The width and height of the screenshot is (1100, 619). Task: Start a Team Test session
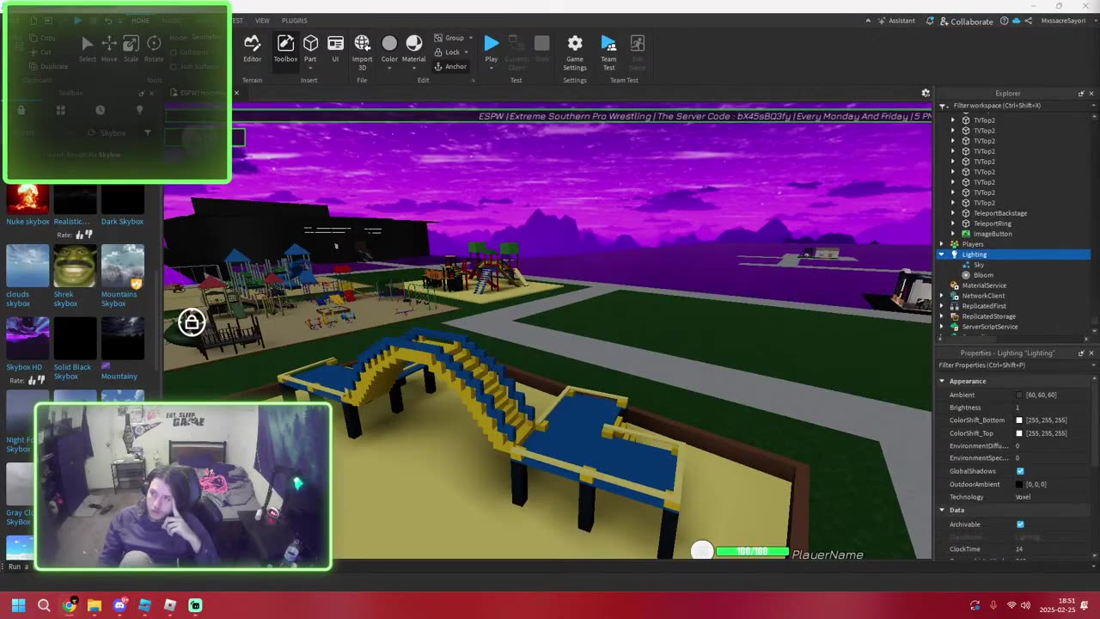608,52
